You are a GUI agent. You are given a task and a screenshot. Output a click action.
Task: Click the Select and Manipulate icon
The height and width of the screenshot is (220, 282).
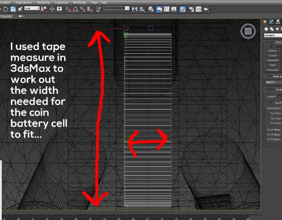pyautogui.click(x=52, y=9)
